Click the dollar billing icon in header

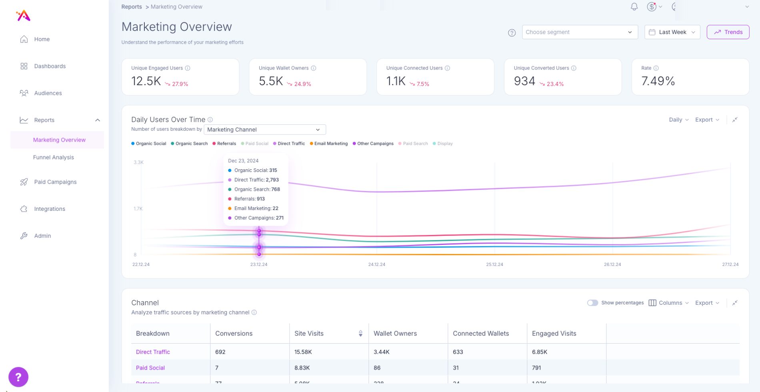(x=652, y=7)
